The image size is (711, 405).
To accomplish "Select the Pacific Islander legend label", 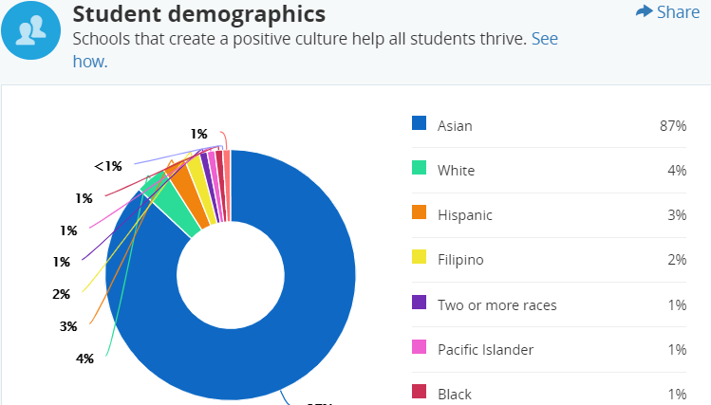I will click(485, 349).
